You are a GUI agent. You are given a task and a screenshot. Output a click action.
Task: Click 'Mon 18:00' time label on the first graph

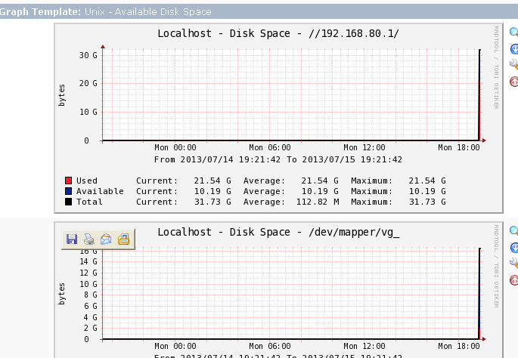click(x=459, y=147)
